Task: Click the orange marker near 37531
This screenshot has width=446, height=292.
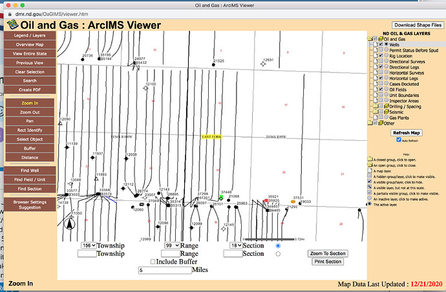Action: pyautogui.click(x=293, y=202)
